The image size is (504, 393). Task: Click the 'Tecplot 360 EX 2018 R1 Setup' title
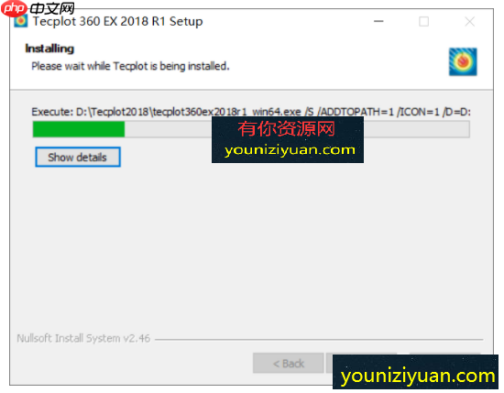pos(117,22)
